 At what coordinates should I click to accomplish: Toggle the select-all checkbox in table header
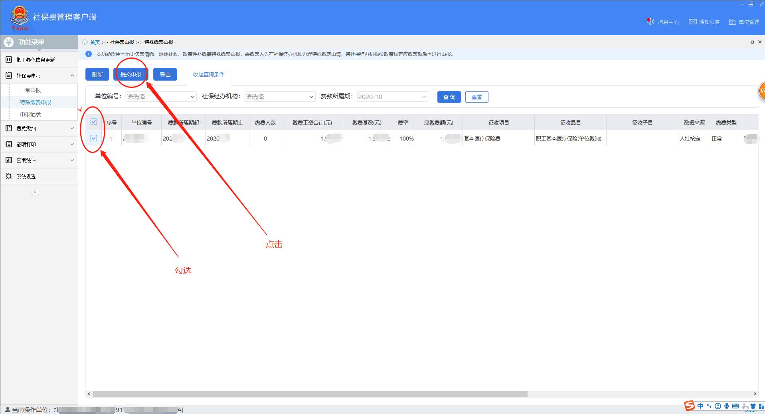(x=94, y=122)
